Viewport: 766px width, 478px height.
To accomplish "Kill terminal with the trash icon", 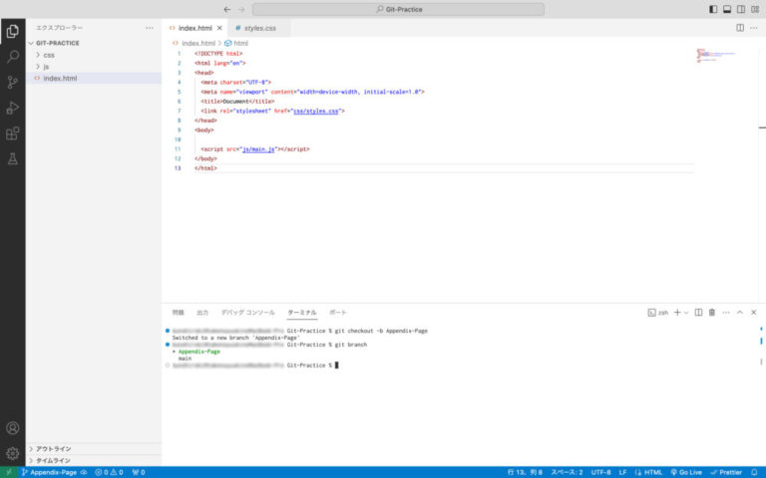I will click(711, 313).
